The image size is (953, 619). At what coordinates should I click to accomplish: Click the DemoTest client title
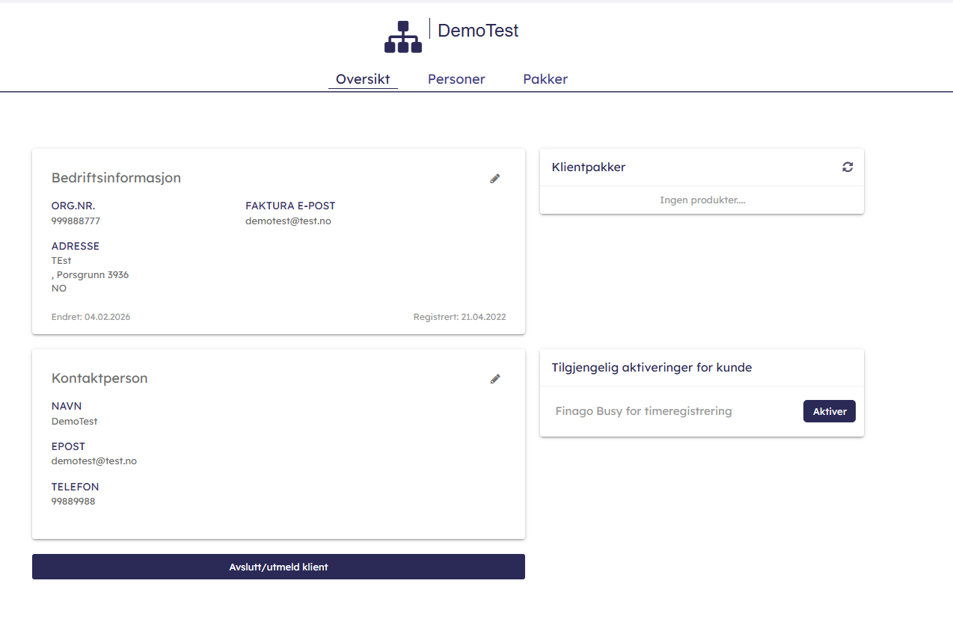coord(477,31)
